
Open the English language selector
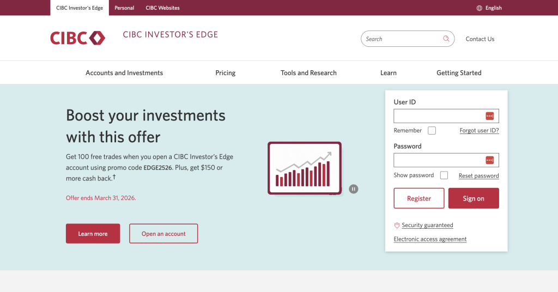tap(489, 8)
